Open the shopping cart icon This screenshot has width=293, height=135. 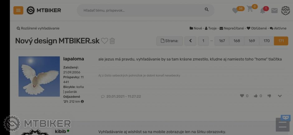point(250,9)
